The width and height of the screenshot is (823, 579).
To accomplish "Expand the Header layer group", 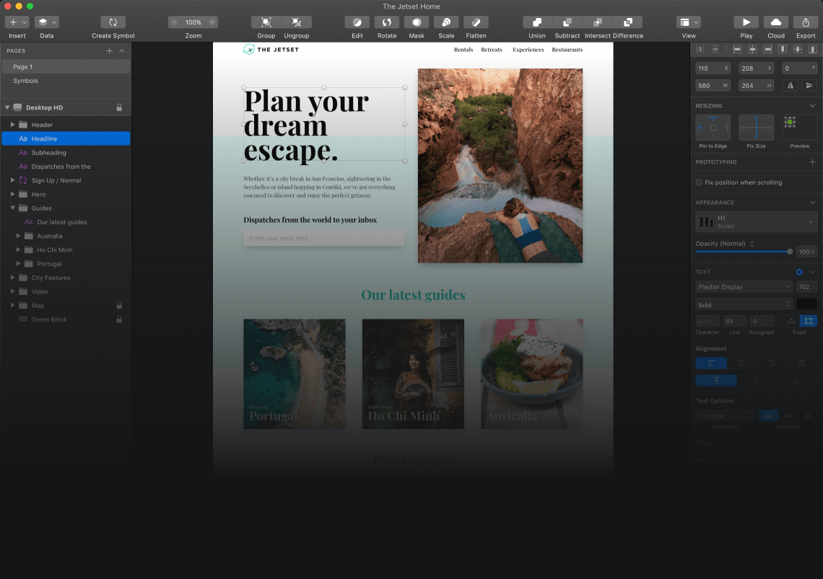I will 12,125.
